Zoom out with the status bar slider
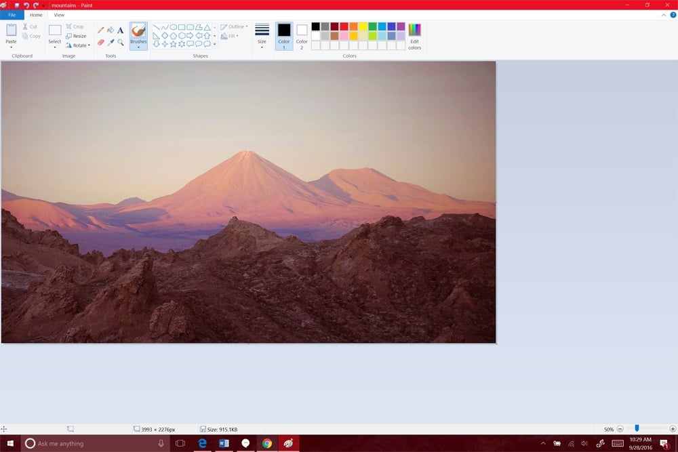The image size is (678, 452). click(x=619, y=429)
